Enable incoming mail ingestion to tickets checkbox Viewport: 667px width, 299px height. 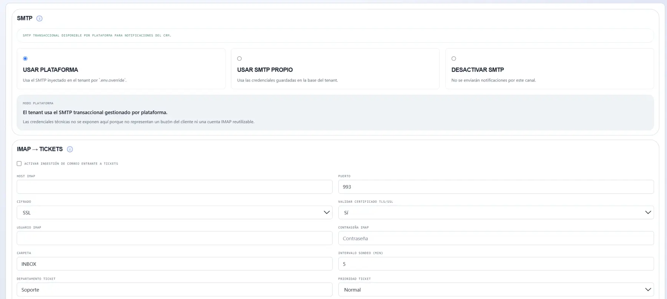click(19, 164)
